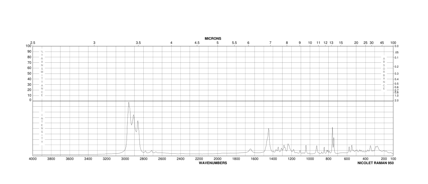The height and width of the screenshot is (184, 428).
Task: Click the vertical INTENSITY axis text
Action: pos(42,129)
